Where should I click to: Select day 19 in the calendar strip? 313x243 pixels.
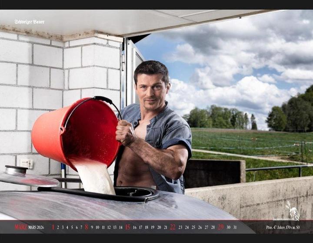coord(153,227)
